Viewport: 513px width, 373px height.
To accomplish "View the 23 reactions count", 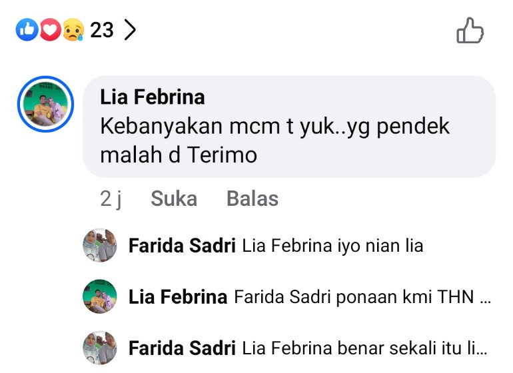I will click(x=102, y=30).
